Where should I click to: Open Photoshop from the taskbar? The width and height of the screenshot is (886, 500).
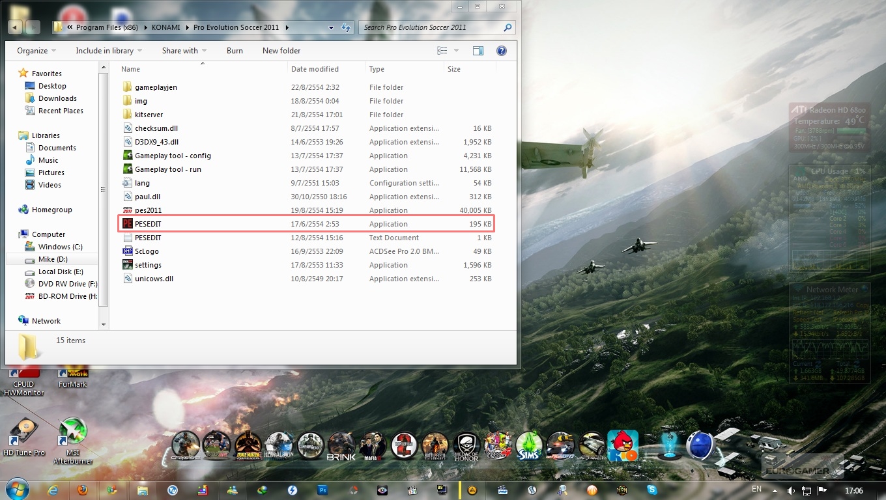coord(322,490)
